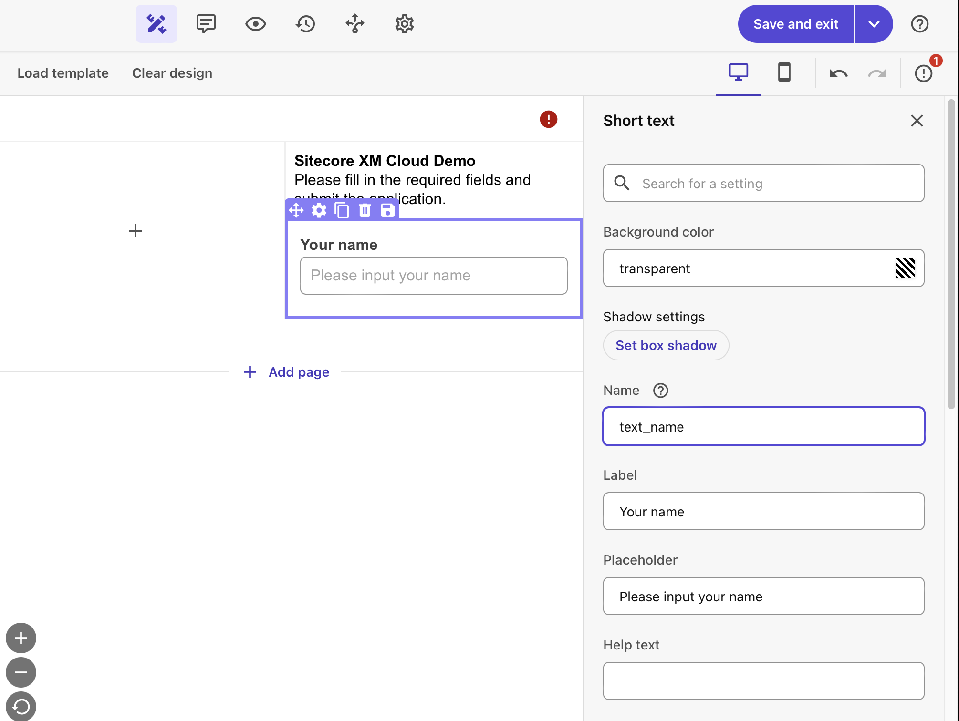The image size is (959, 721).
Task: Redo the last change
Action: 876,73
